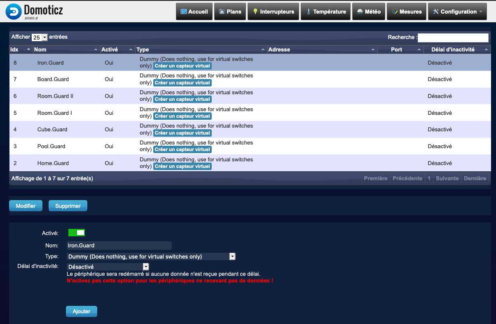
Task: Open the Interrupteurs lightbulb tab
Action: coord(273,12)
